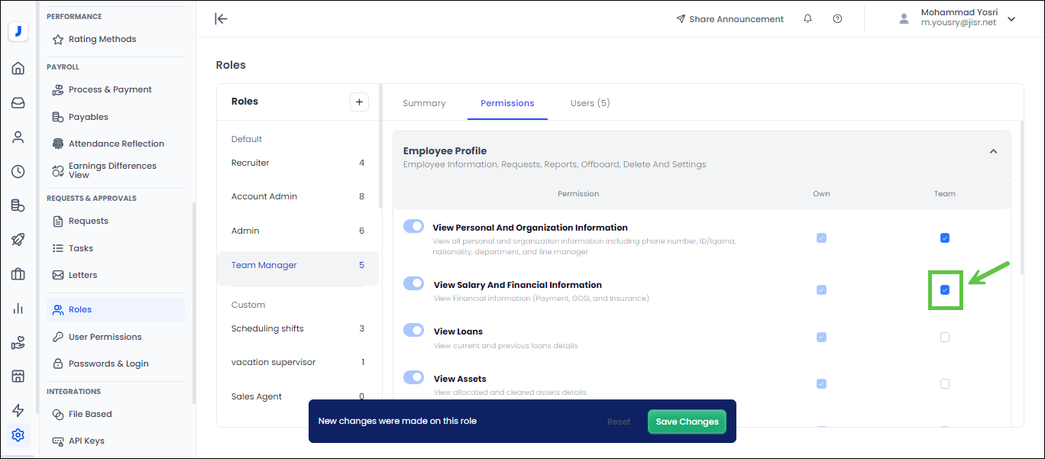Screen dimensions: 1045x459
Task: Click the plus button to add a new role
Action: pos(359,102)
